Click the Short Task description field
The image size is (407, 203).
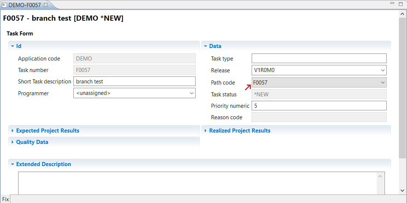point(134,82)
